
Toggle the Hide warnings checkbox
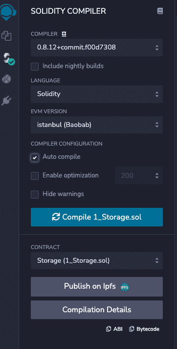point(35,195)
